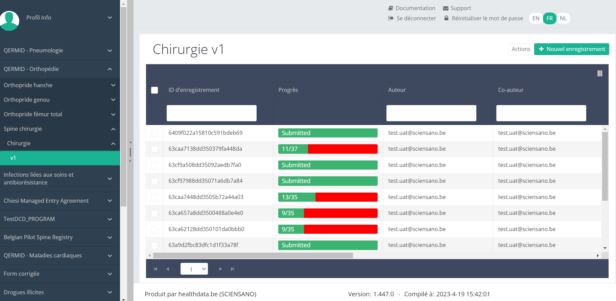Image resolution: width=616 pixels, height=301 pixels.
Task: Go to the first page of records
Action: coord(156,269)
